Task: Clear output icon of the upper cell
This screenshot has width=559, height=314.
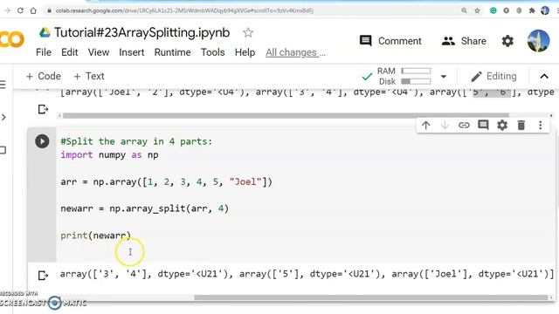Action: [43, 109]
